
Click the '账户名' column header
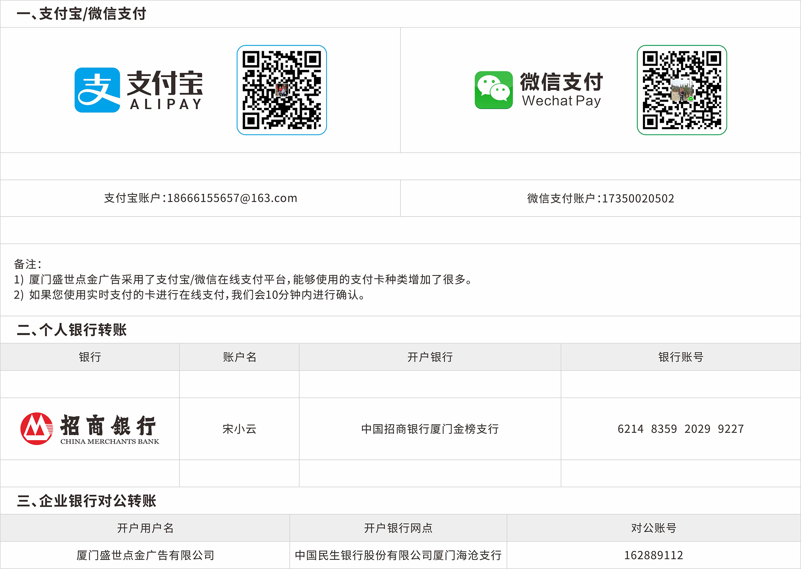point(240,357)
